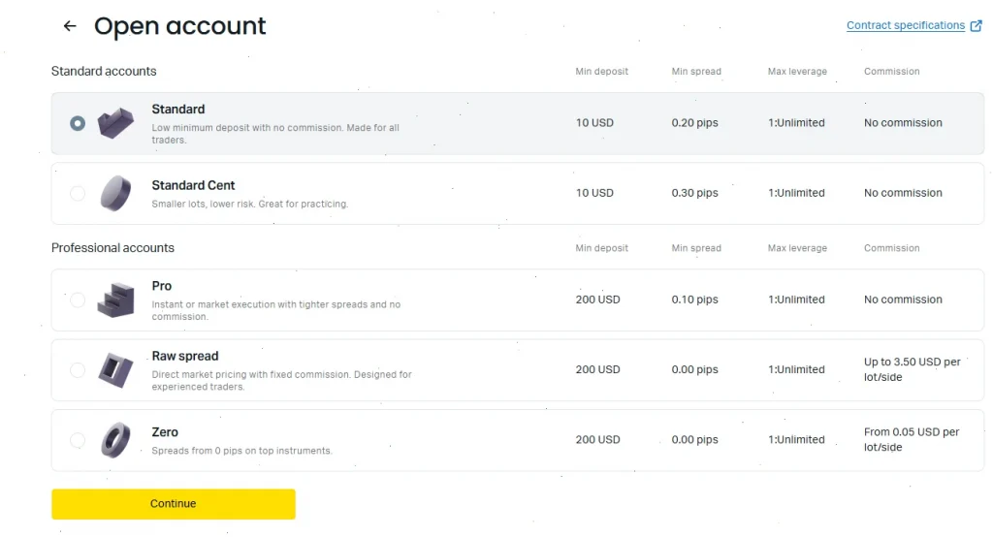Click the Standard accounts section heading
This screenshot has width=993, height=537.
coord(104,71)
